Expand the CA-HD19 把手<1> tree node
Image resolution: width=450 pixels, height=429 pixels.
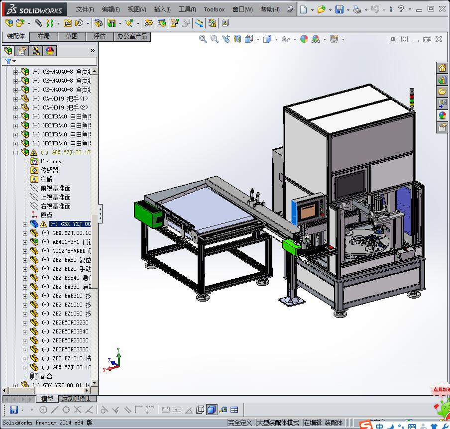coord(15,99)
